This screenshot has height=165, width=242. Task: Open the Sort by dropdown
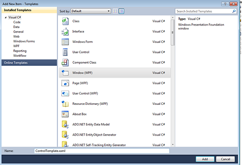pyautogui.click(x=91, y=11)
